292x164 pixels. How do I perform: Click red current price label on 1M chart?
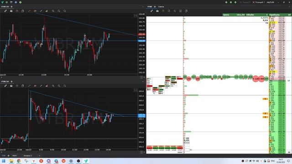[x=142, y=34]
